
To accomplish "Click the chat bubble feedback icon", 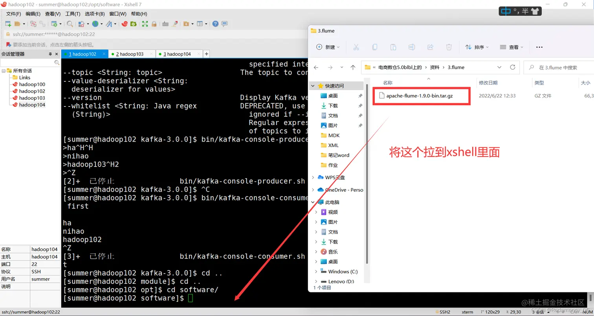I will [x=224, y=24].
